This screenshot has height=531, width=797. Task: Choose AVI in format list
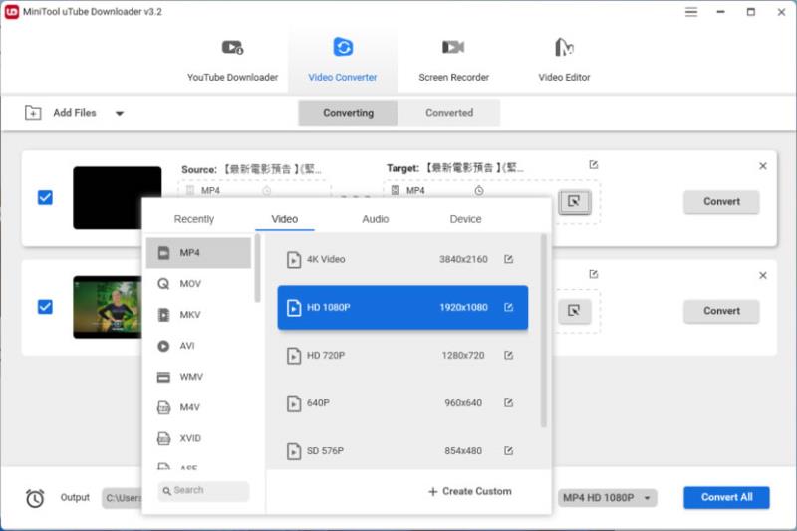point(198,346)
